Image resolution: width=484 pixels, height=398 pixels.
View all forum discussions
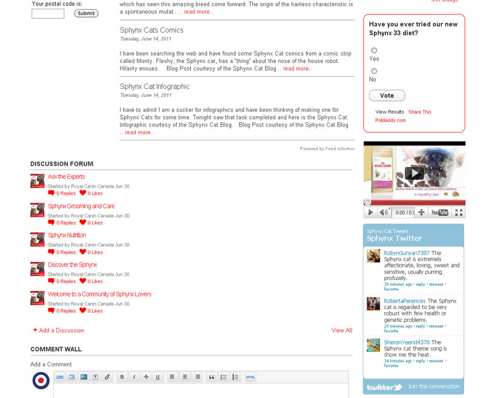pos(341,330)
